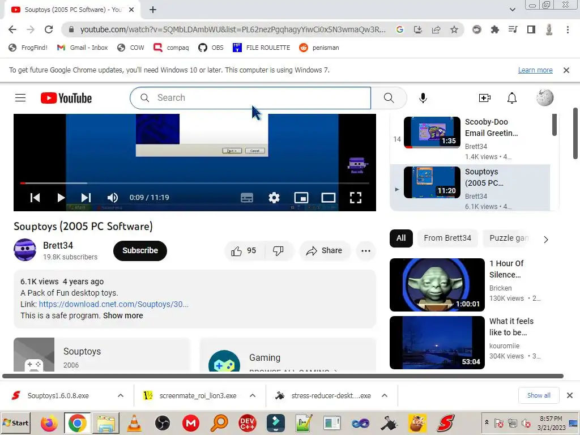
Task: Skip to the next playlist video
Action: tap(86, 198)
